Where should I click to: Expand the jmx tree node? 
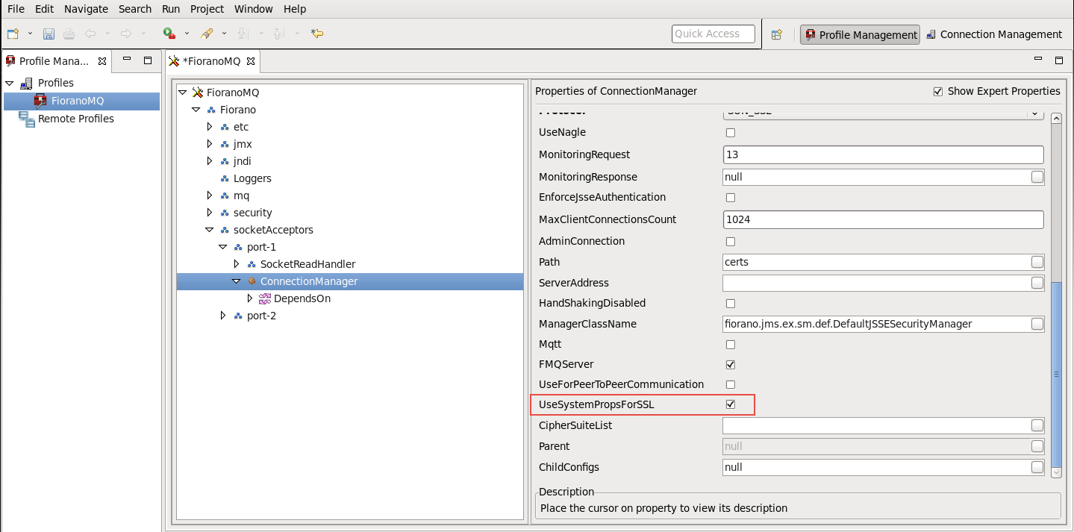click(210, 144)
